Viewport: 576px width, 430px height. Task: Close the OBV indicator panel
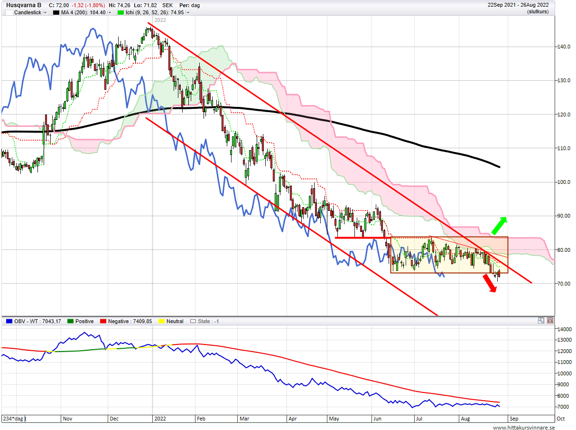(549, 321)
